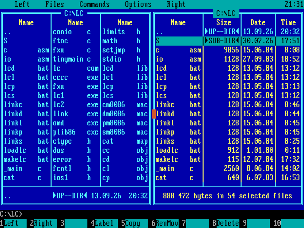Select the fxu exe file
Screen dimensions: 304x228
click(x=76, y=86)
